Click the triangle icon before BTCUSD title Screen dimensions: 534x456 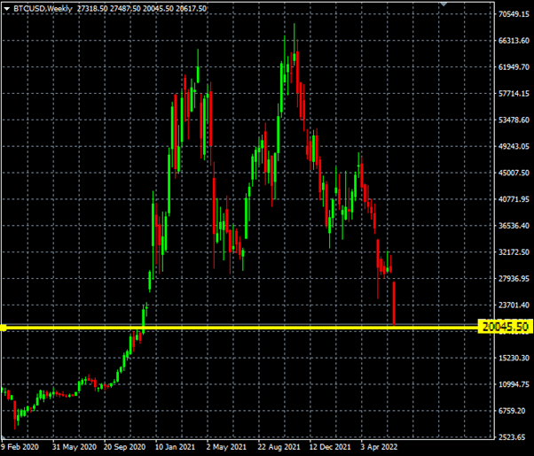[x=8, y=8]
